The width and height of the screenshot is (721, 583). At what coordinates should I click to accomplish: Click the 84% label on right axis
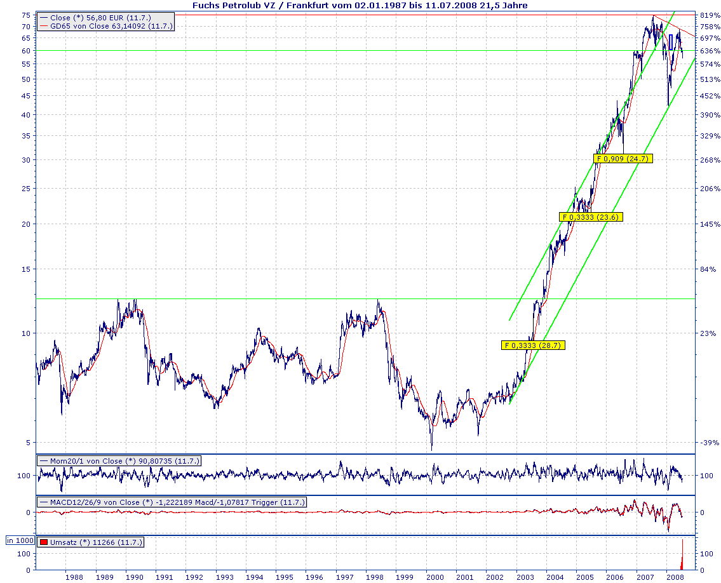(708, 269)
